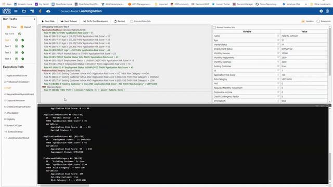Run Test 2 with outlined play icon

(x=16, y=46)
